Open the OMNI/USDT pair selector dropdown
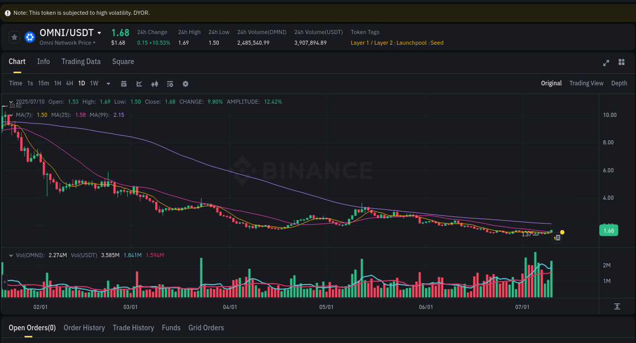 click(100, 32)
